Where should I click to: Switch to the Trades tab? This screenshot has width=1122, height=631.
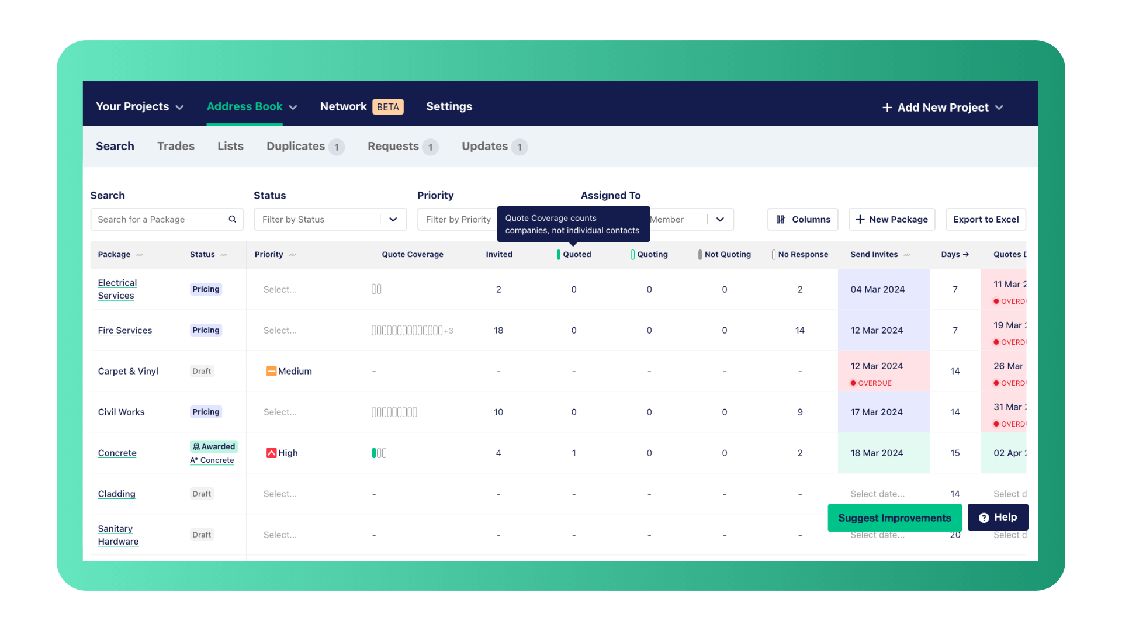pos(175,146)
